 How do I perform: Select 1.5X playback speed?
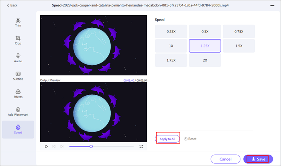point(238,46)
